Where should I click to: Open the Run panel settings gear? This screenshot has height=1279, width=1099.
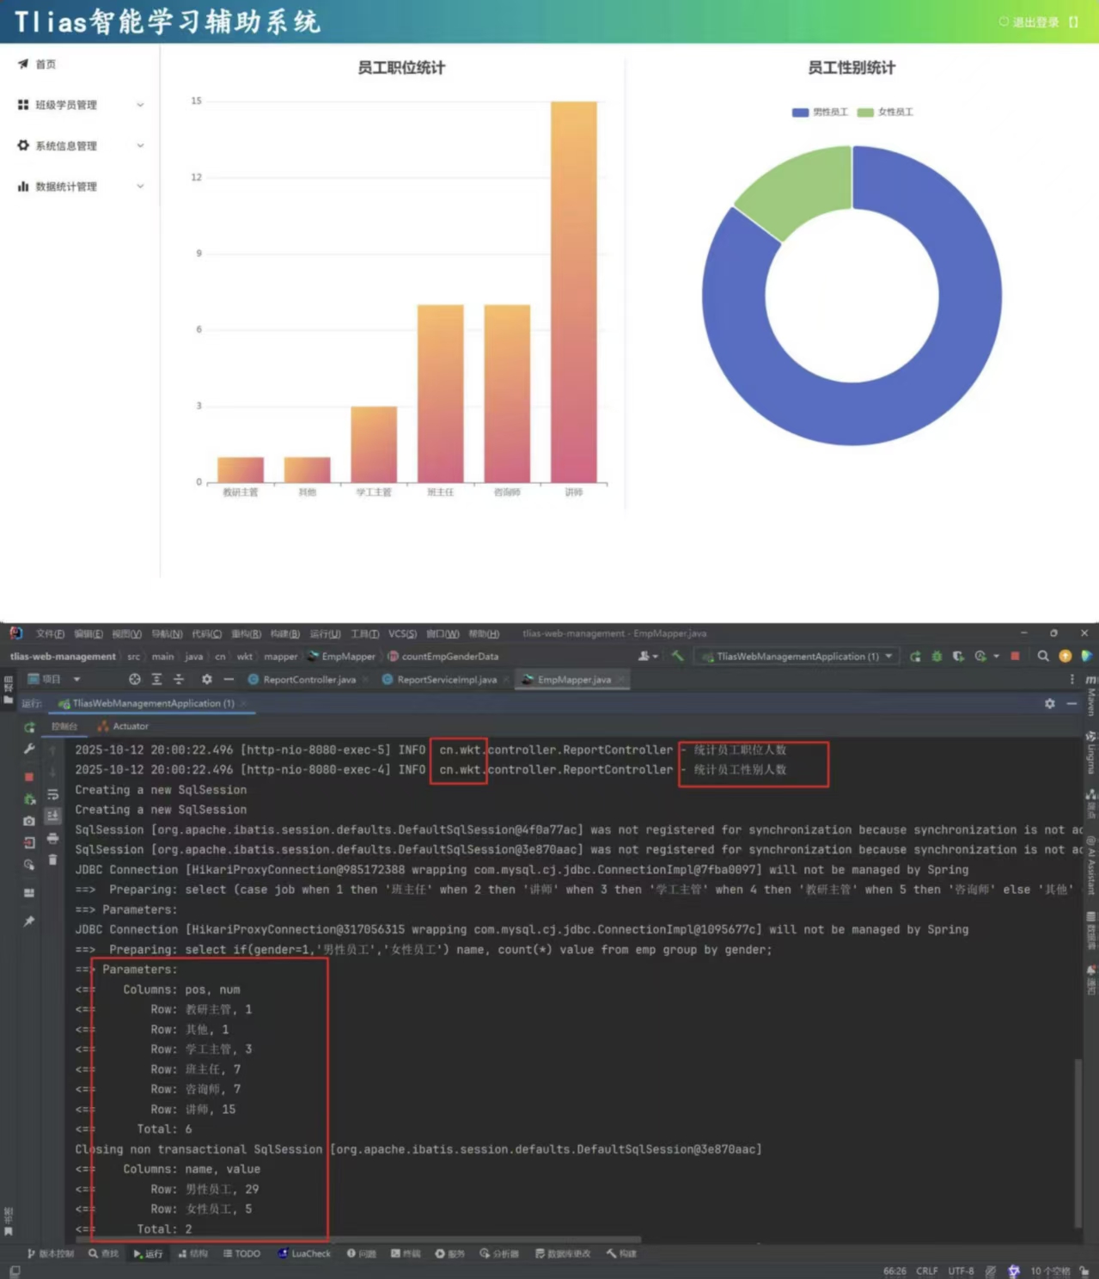point(1049,703)
